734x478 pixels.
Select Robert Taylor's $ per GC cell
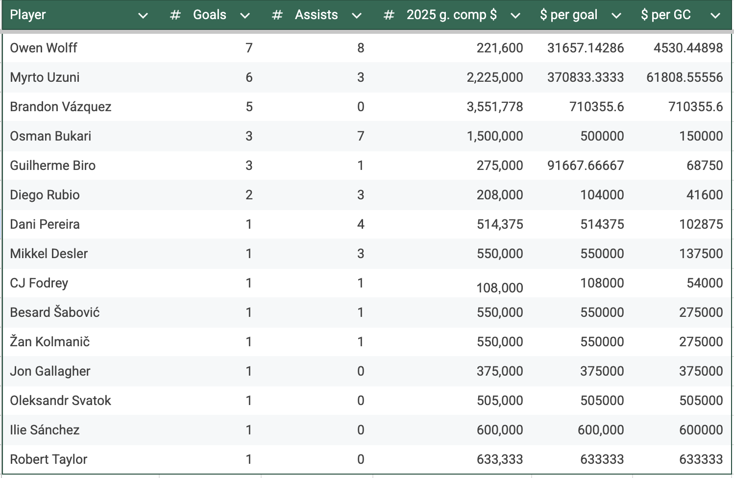[x=700, y=459]
